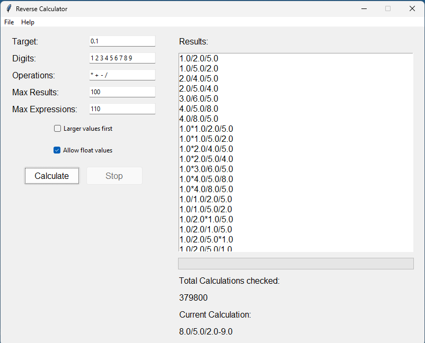Select result 1.0*2.0/5.0/4.0
Viewport: 425px width, 343px height.
click(206, 159)
